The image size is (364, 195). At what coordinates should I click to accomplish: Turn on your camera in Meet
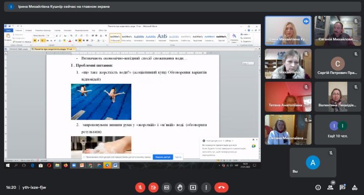153,187
